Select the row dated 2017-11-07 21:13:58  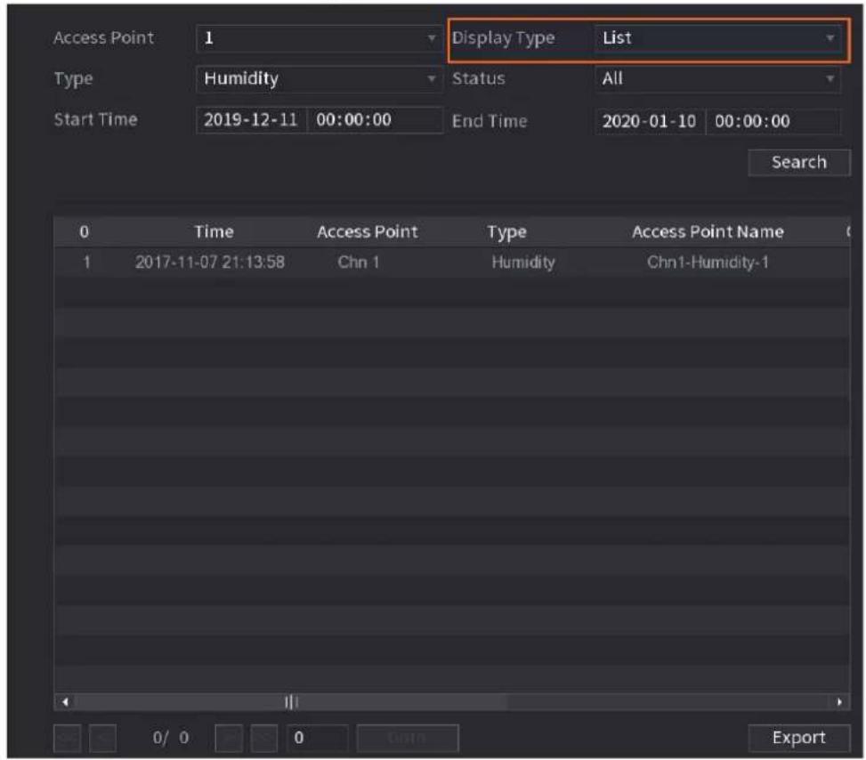click(x=452, y=263)
